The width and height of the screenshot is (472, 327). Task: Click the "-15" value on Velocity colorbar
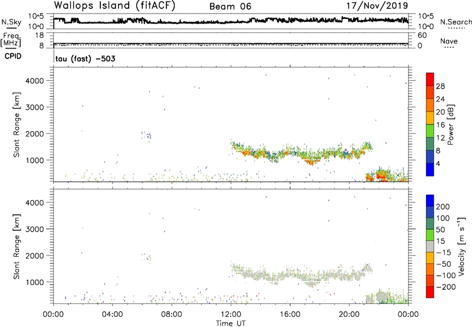click(x=444, y=253)
